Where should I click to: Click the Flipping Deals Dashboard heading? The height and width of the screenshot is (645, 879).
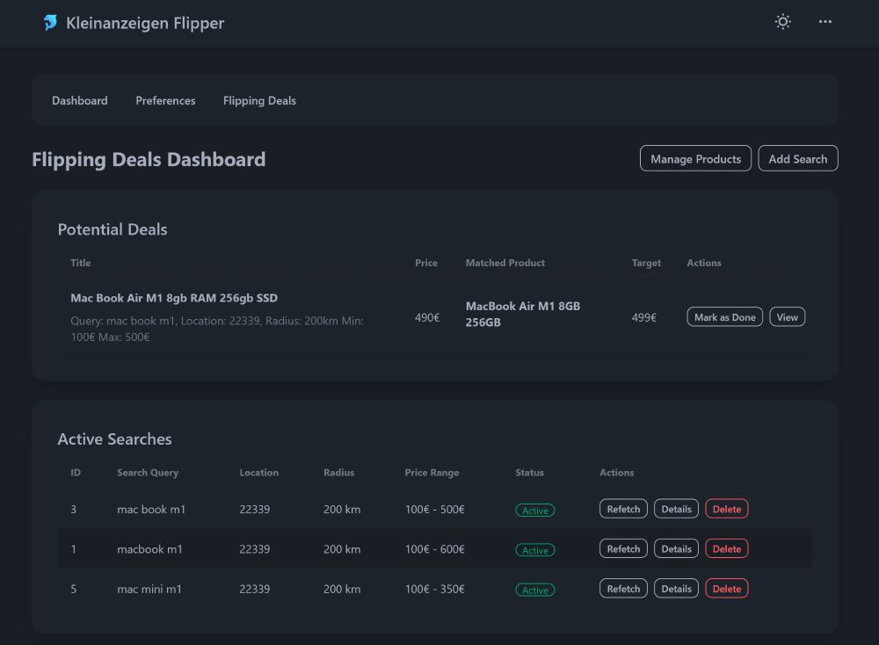[x=149, y=159]
